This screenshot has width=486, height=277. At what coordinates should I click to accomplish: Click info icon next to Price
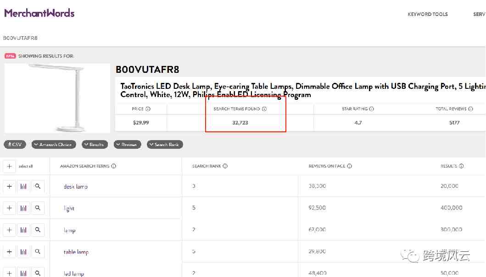[x=148, y=109]
